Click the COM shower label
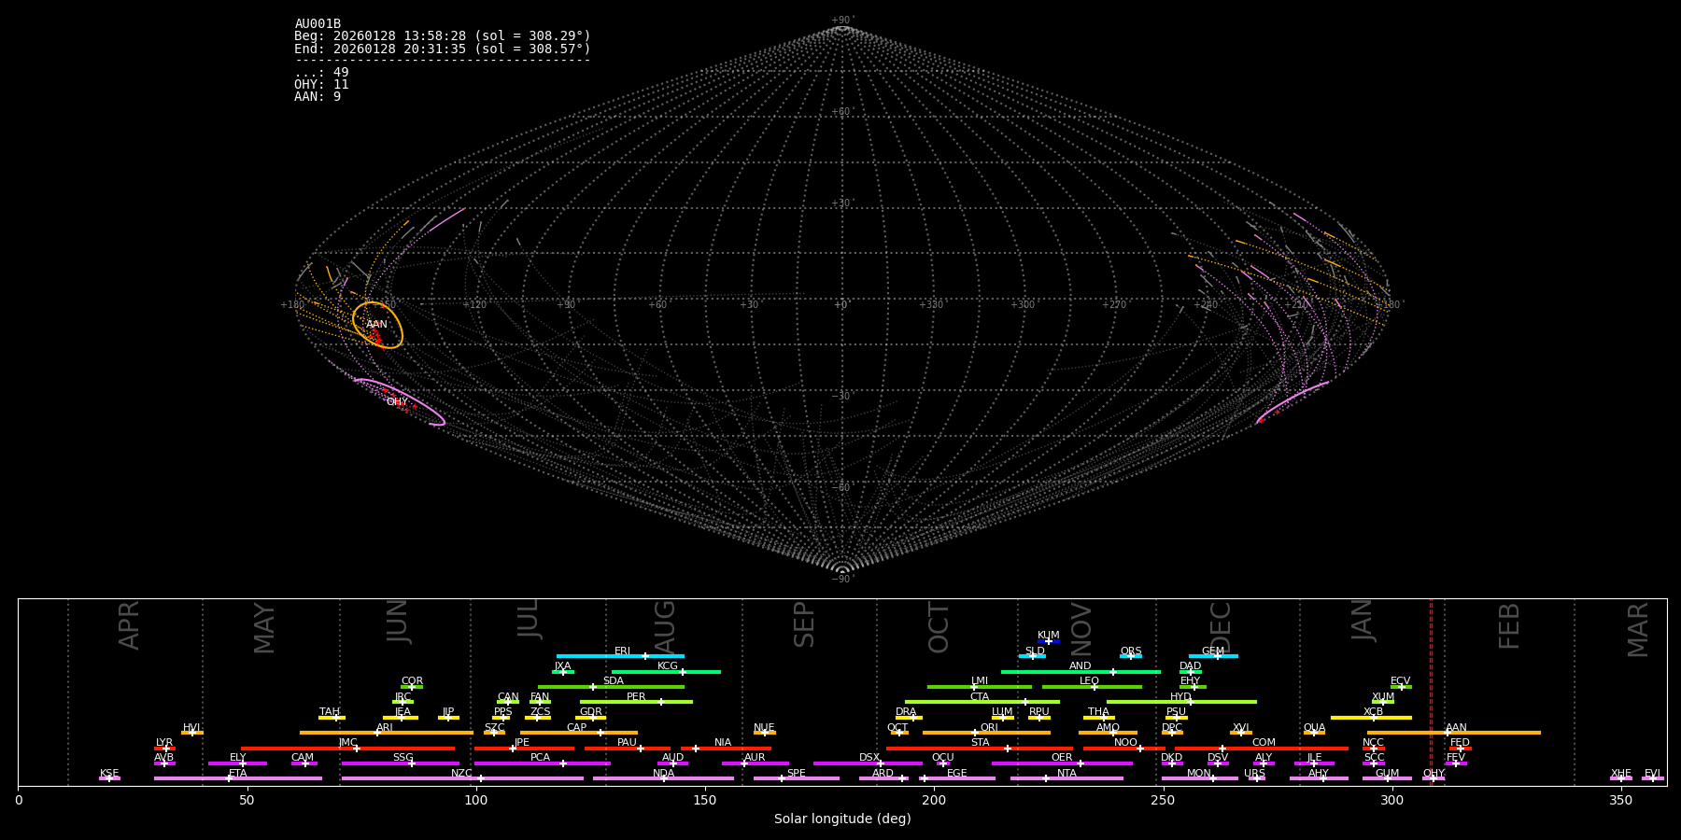Screen dimensions: 1681x840 1264,743
